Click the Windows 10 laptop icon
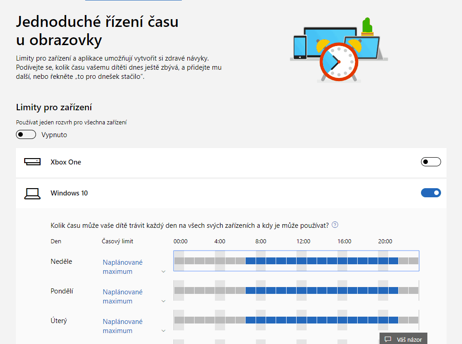Screen dimensions: 462x344 pyautogui.click(x=32, y=193)
